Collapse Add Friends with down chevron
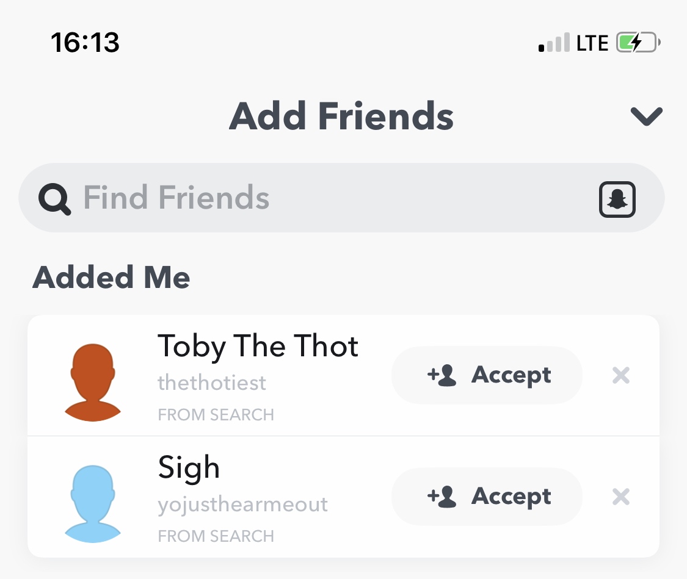The image size is (687, 579). (646, 117)
